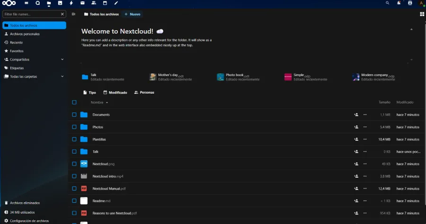The width and height of the screenshot is (426, 224).
Task: Check the Nextcloud Manual.pdf checkbox
Action: (x=74, y=189)
